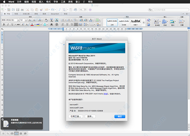The image size is (190, 136).
Task: Close the 页面视图 tooltip popup
Action: pos(3,119)
